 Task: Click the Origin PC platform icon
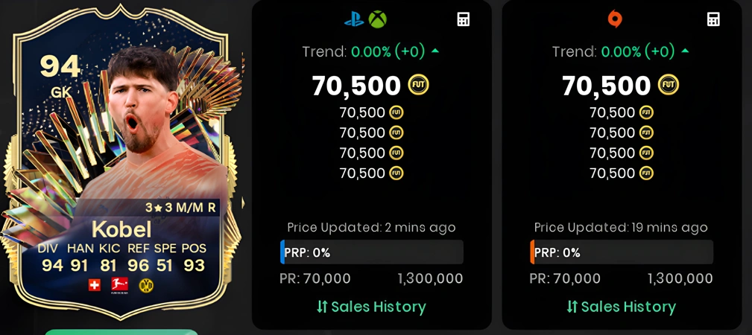tap(614, 19)
